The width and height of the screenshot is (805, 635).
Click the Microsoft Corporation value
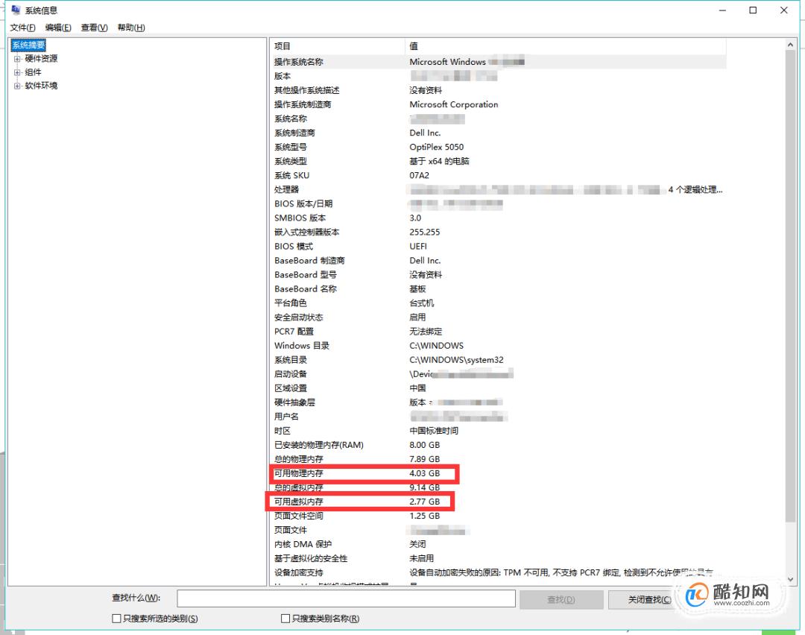coord(454,104)
